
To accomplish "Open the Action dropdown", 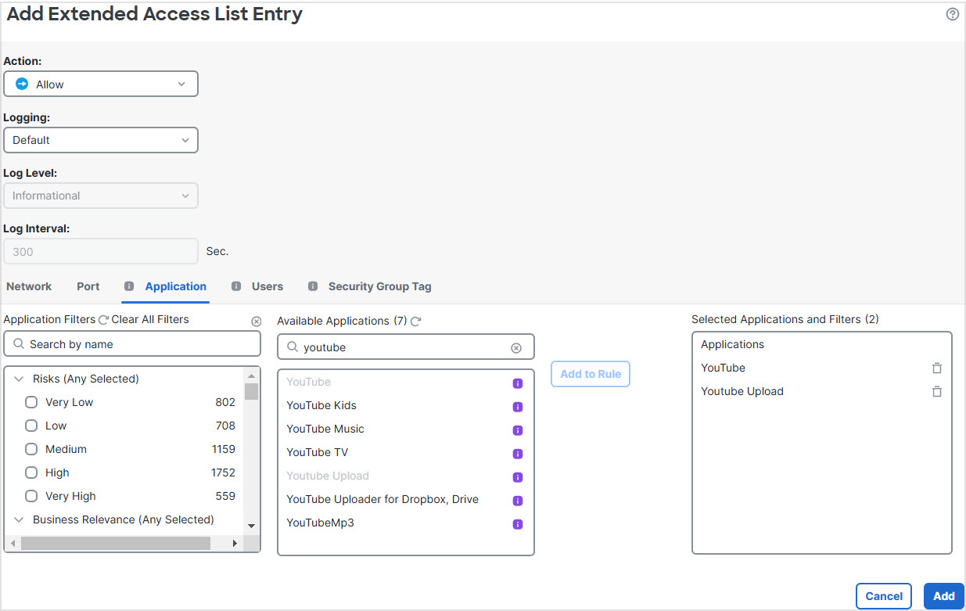I will pyautogui.click(x=101, y=84).
